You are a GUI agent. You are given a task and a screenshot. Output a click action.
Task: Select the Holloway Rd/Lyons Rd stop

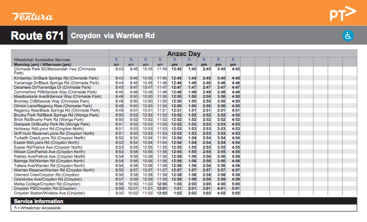(x=49, y=129)
